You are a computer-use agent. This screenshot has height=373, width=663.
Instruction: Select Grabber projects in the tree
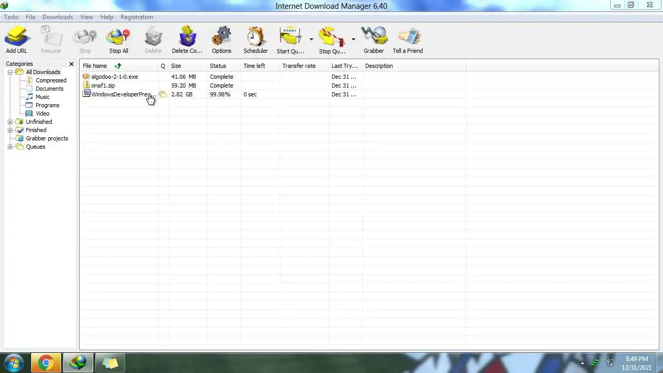tap(47, 138)
